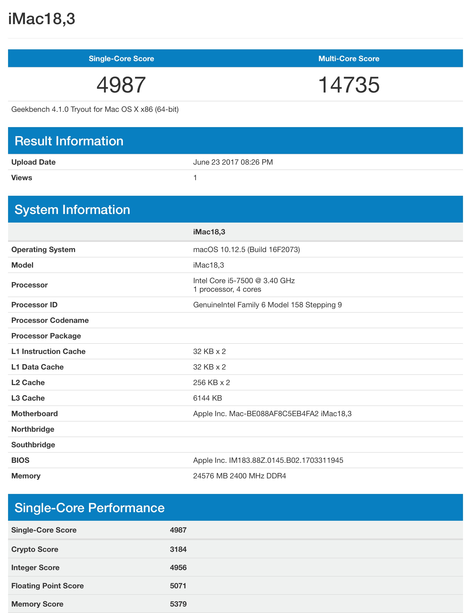This screenshot has width=467, height=613.
Task: Click the System Information section header
Action: point(235,209)
